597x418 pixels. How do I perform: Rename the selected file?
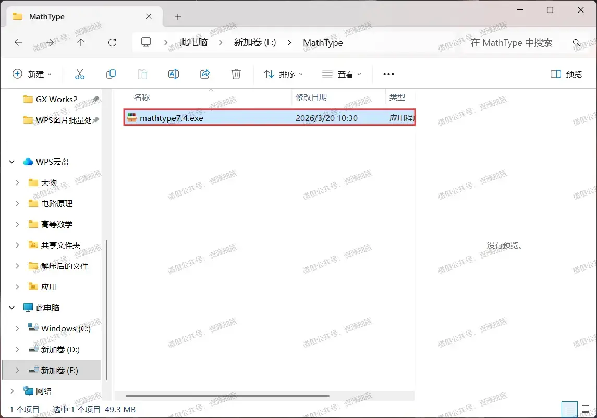[x=174, y=74]
